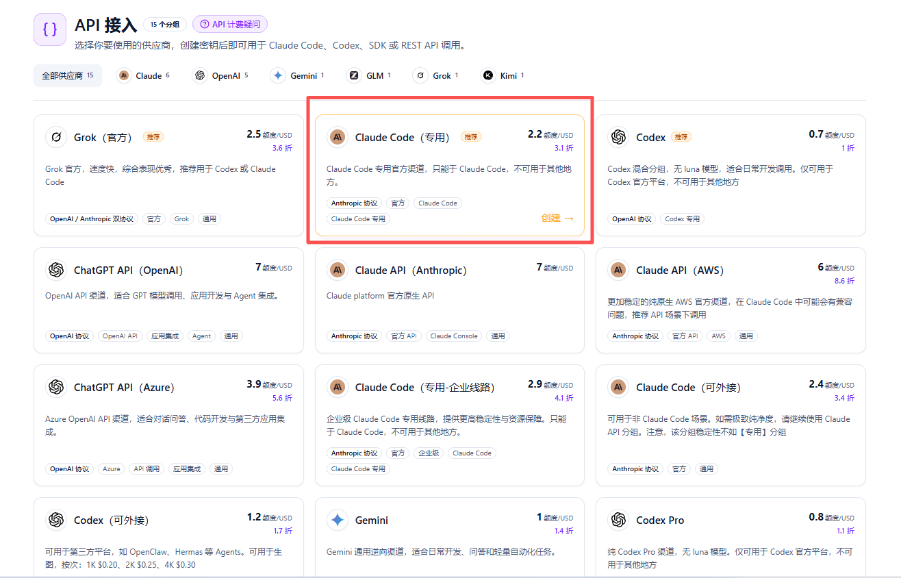Click the curly braces API icon
901x578 pixels.
(x=50, y=29)
